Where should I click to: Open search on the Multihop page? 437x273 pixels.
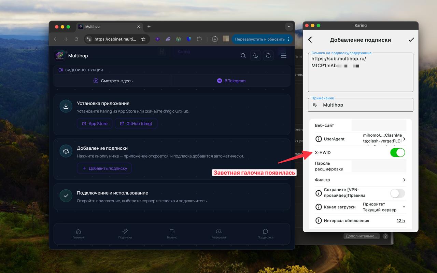pos(243,56)
